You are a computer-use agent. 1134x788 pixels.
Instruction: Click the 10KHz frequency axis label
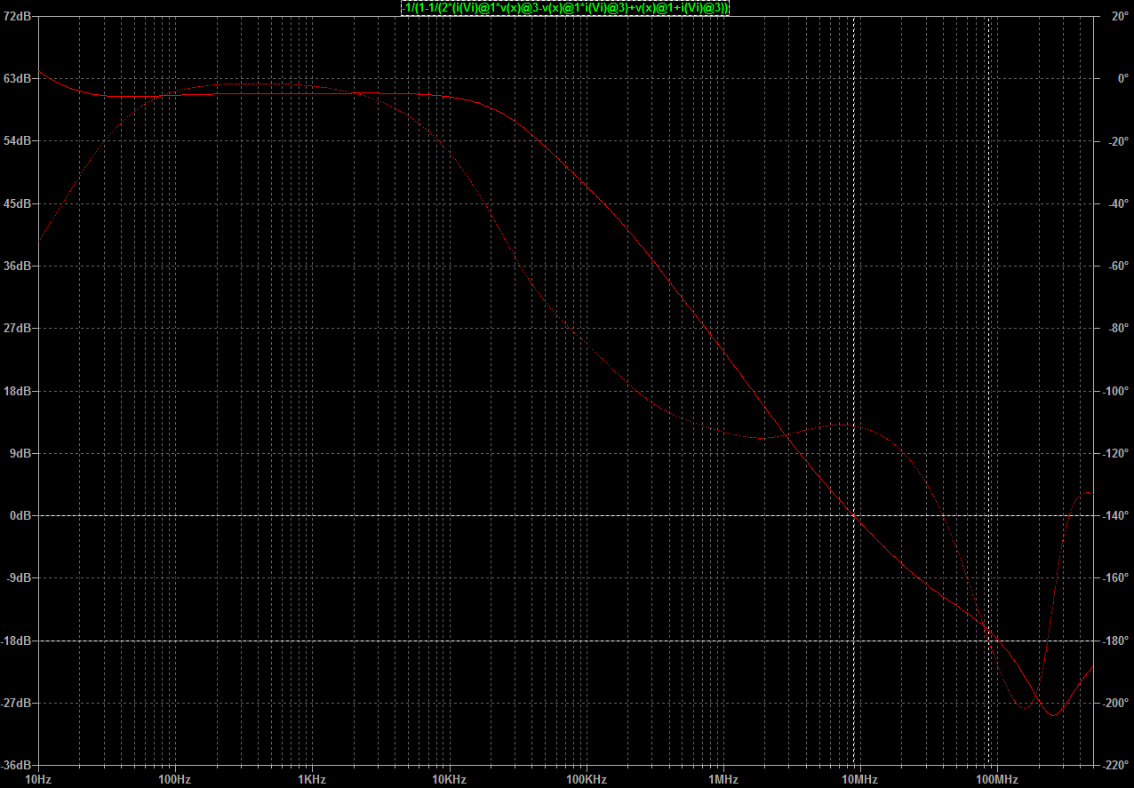(449, 779)
